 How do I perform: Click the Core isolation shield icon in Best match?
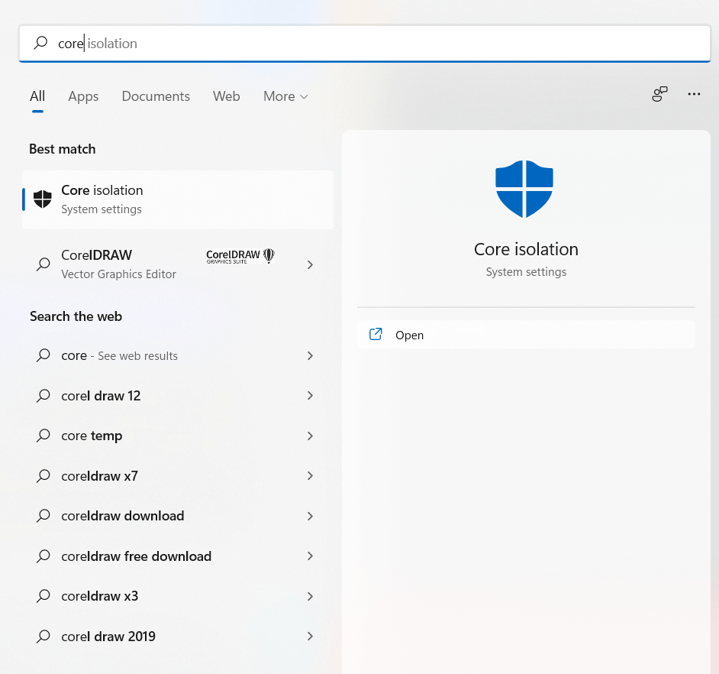(43, 199)
